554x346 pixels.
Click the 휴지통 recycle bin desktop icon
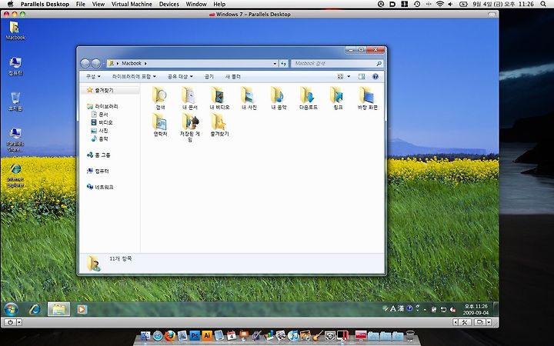(x=15, y=101)
